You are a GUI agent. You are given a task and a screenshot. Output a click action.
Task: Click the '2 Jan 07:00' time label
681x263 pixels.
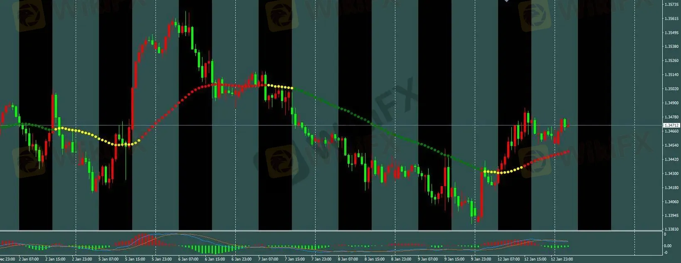point(29,259)
